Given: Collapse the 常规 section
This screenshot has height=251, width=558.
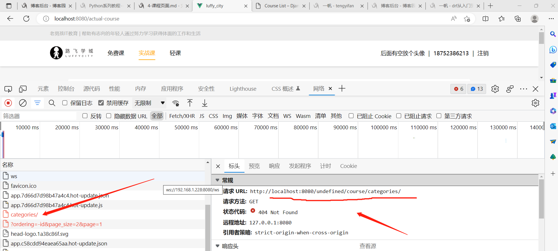Looking at the screenshot, I should pyautogui.click(x=217, y=180).
